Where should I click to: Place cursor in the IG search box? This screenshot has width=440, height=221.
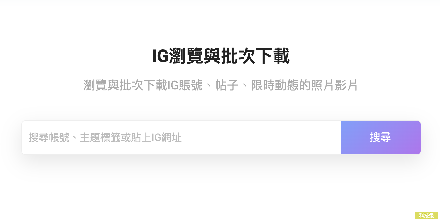tap(181, 138)
